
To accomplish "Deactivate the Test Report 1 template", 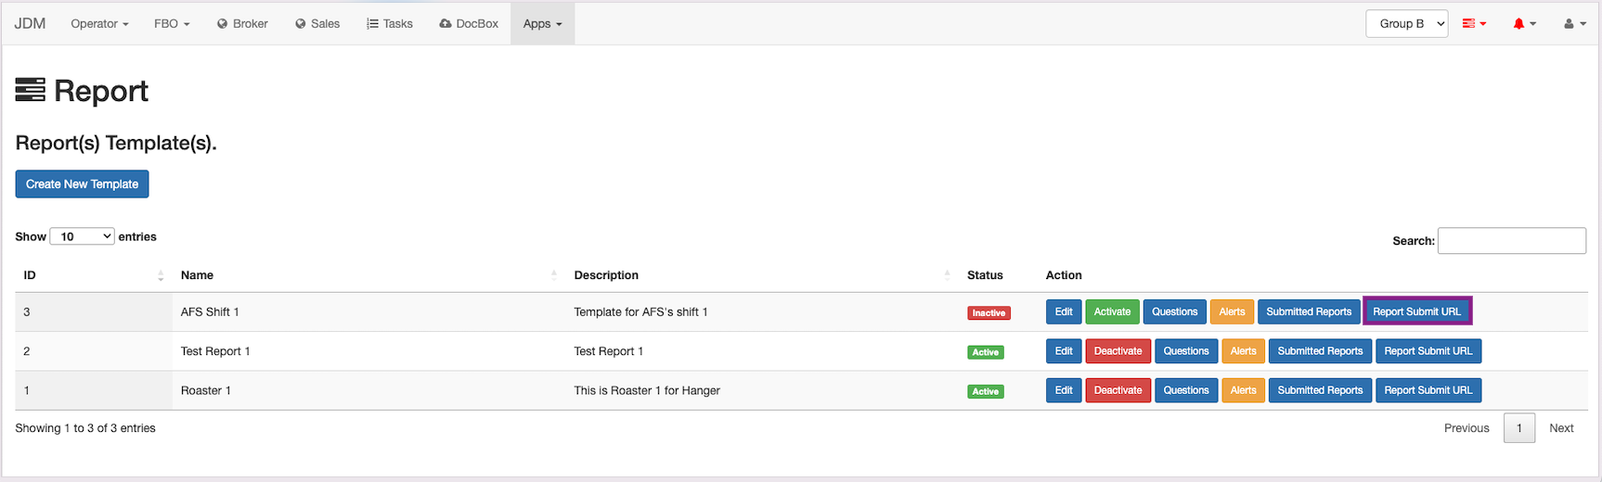I will point(1118,351).
